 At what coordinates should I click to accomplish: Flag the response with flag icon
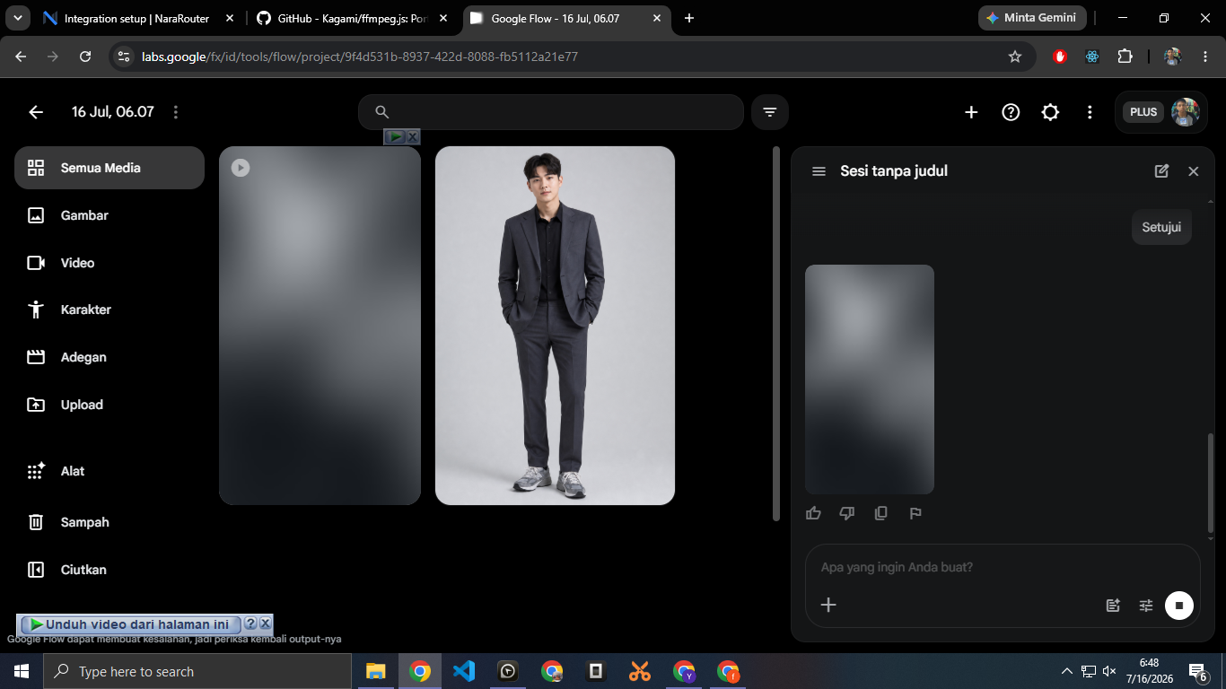tap(915, 513)
